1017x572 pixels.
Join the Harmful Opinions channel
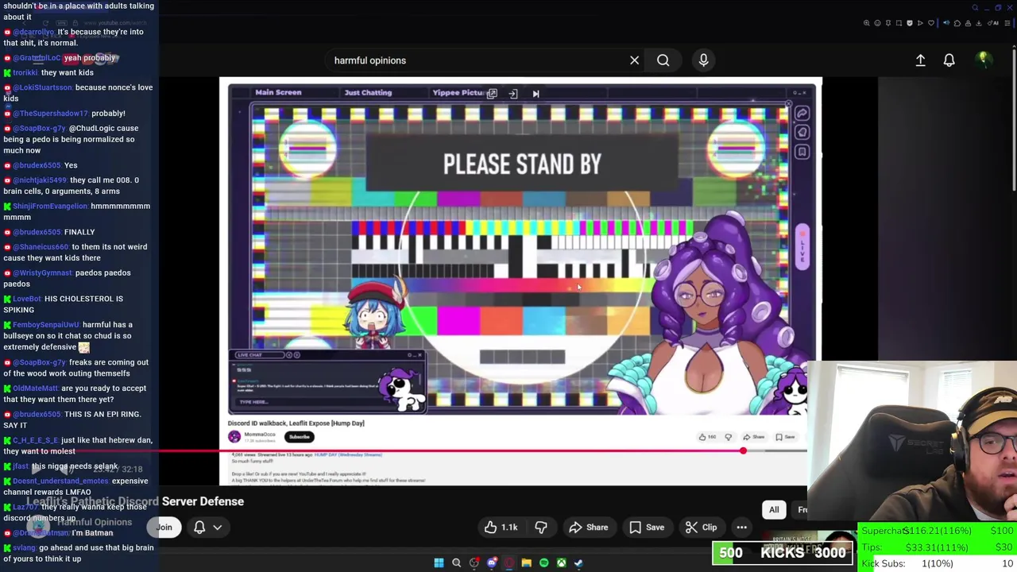coord(164,527)
